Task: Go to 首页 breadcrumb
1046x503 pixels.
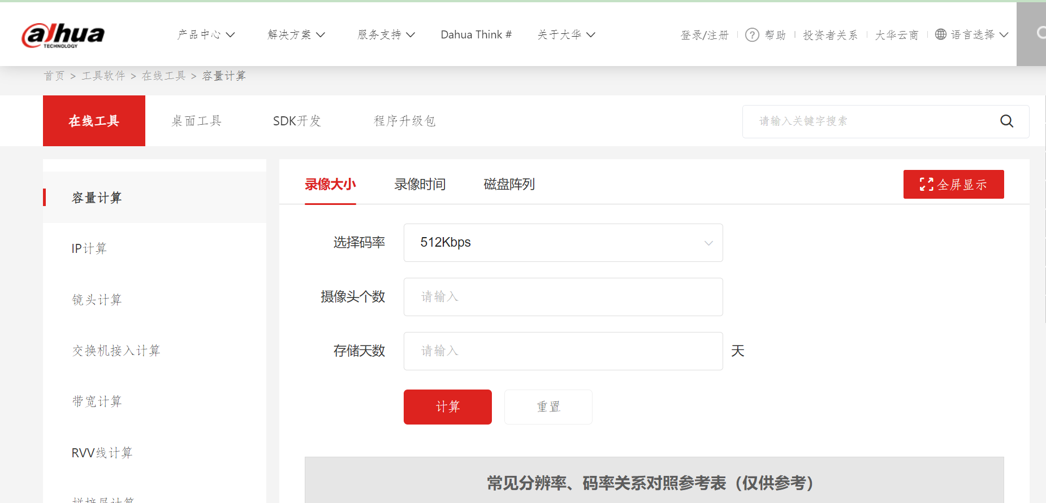Action: pos(54,76)
